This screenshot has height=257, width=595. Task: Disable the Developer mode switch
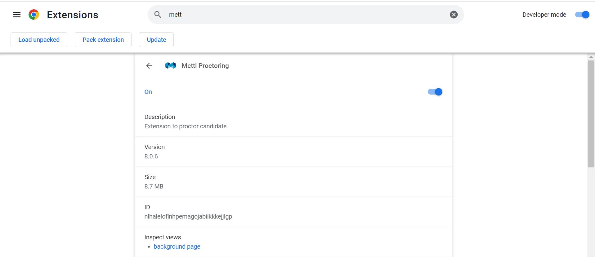click(582, 15)
